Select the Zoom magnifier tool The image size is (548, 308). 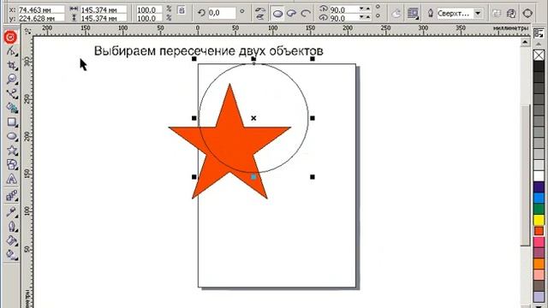point(11,80)
